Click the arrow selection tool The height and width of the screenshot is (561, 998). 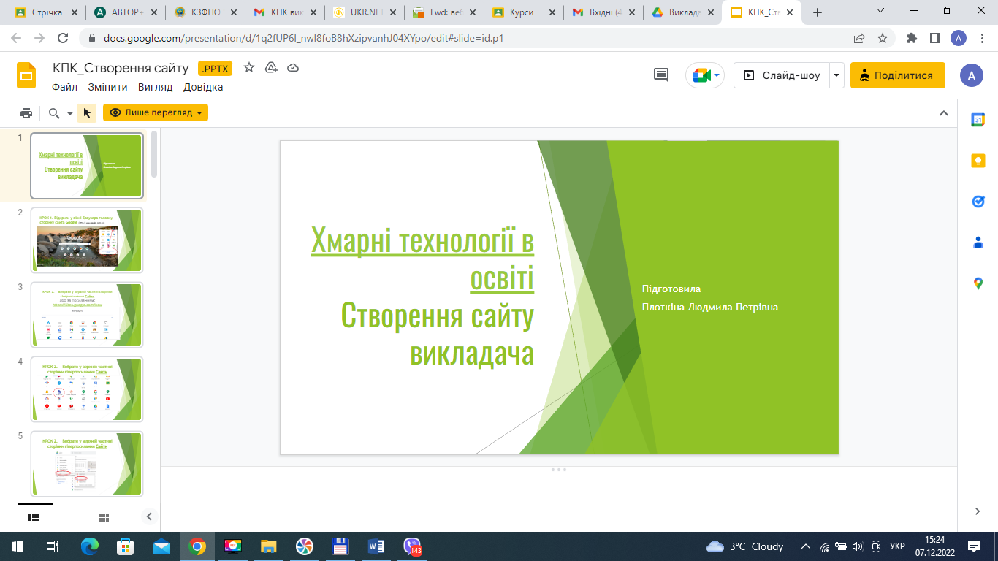click(86, 113)
